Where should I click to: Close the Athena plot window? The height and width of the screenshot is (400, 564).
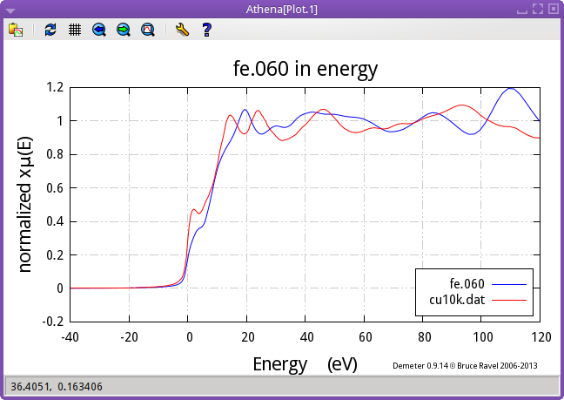click(553, 8)
